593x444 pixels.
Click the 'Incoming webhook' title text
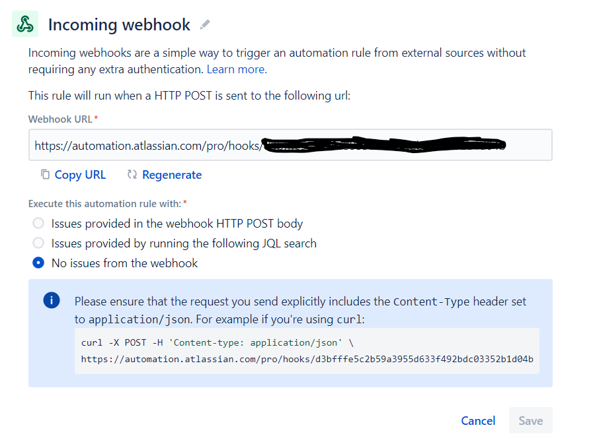click(x=119, y=25)
